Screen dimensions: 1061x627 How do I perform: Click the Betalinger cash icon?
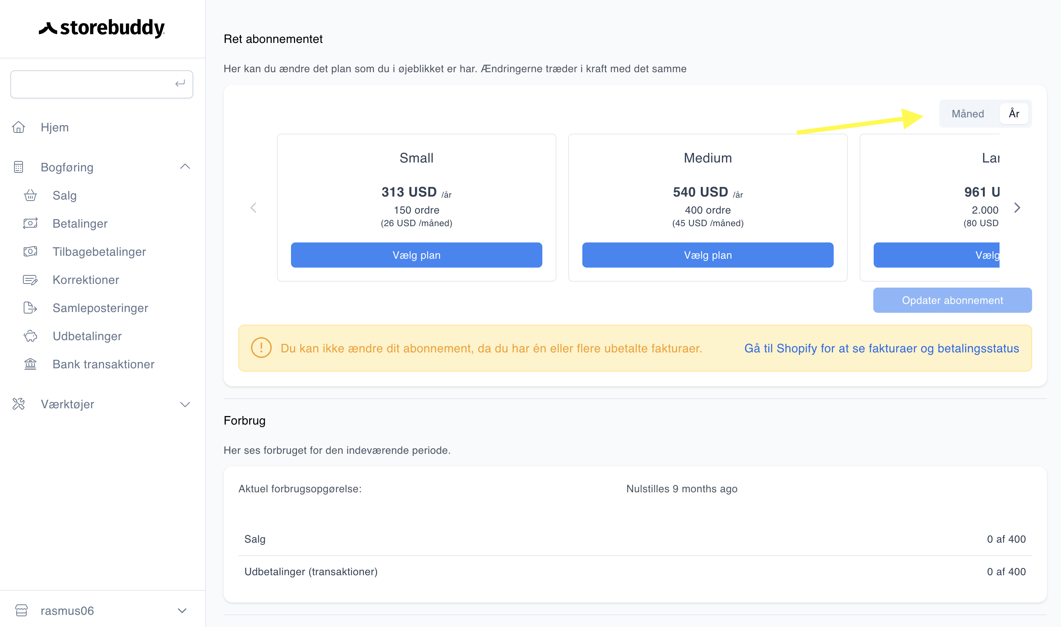(x=30, y=223)
